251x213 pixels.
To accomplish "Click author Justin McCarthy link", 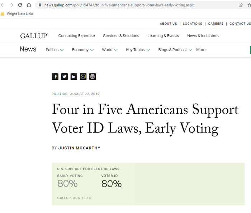I will click(x=79, y=148).
